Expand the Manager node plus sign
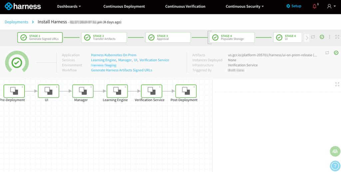This screenshot has height=172, width=341. (x=91, y=87)
